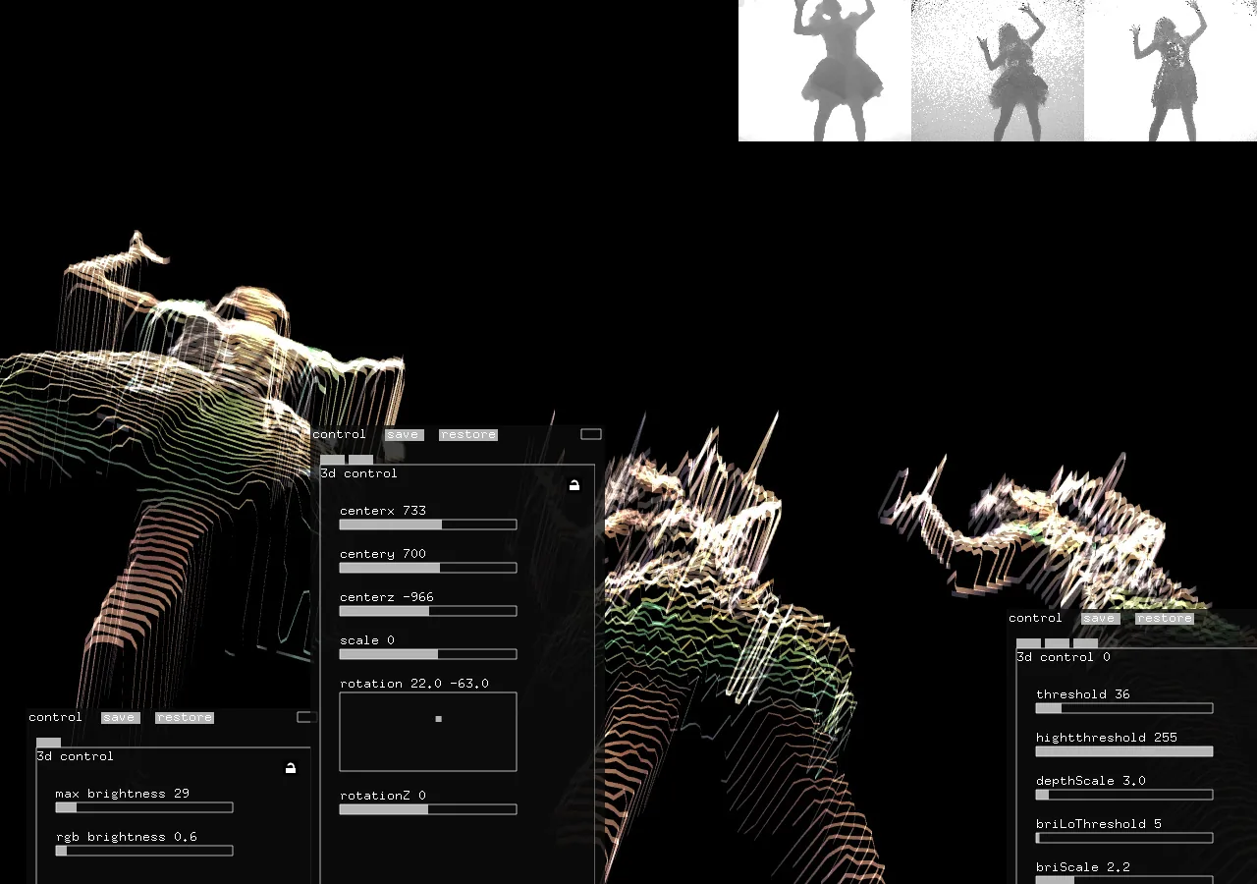Click inside the rotation 2D pad
The height and width of the screenshot is (884, 1257).
427,732
